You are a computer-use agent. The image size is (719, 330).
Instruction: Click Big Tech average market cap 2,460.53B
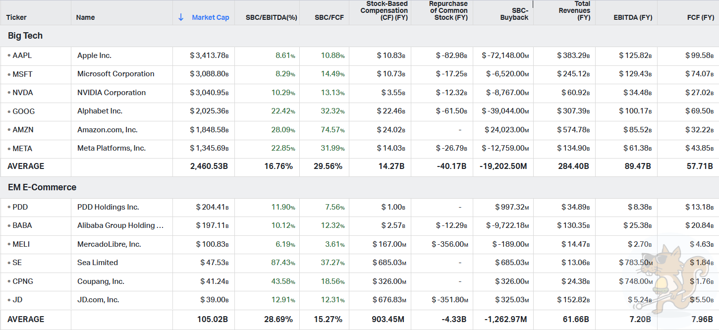pyautogui.click(x=209, y=166)
